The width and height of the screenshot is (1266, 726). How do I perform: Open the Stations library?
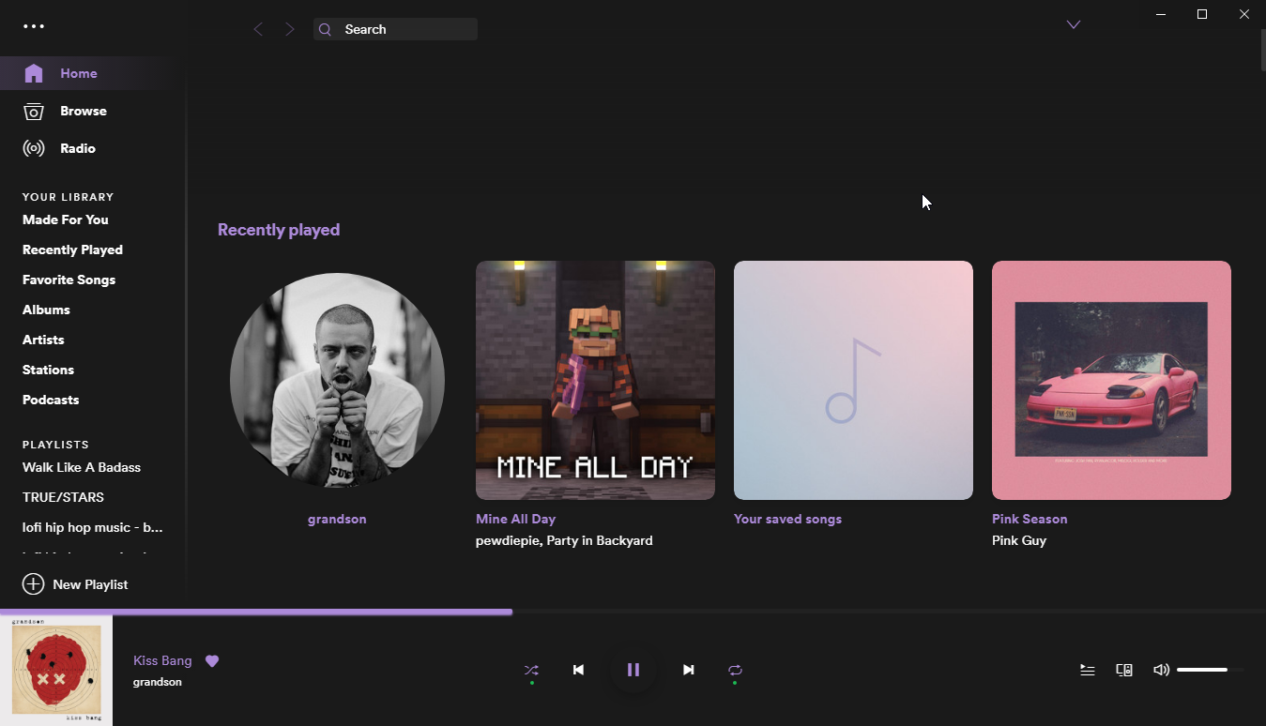pyautogui.click(x=48, y=370)
